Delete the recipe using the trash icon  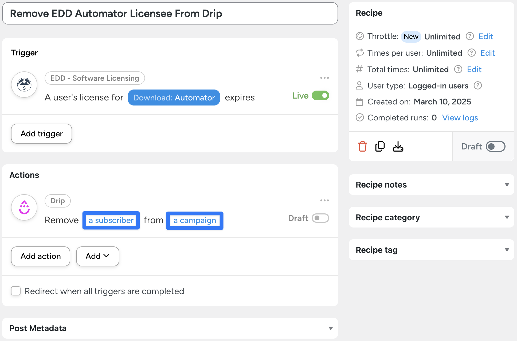pos(362,146)
